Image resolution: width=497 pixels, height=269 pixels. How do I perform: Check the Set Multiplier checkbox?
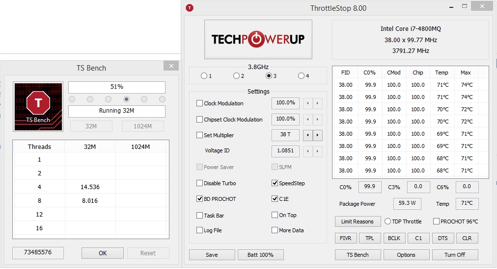199,135
